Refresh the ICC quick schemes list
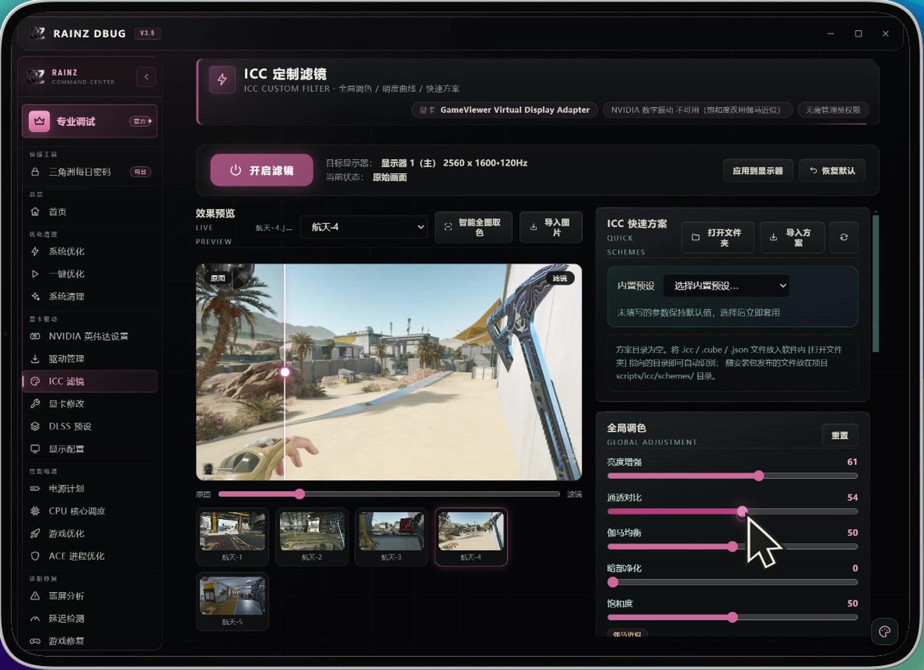This screenshot has width=924, height=670. click(x=844, y=237)
